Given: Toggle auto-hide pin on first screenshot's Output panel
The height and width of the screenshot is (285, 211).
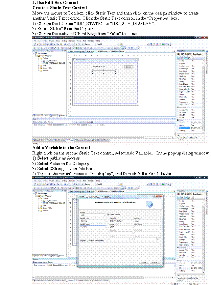Looking at the screenshot, I should click(x=172, y=119).
